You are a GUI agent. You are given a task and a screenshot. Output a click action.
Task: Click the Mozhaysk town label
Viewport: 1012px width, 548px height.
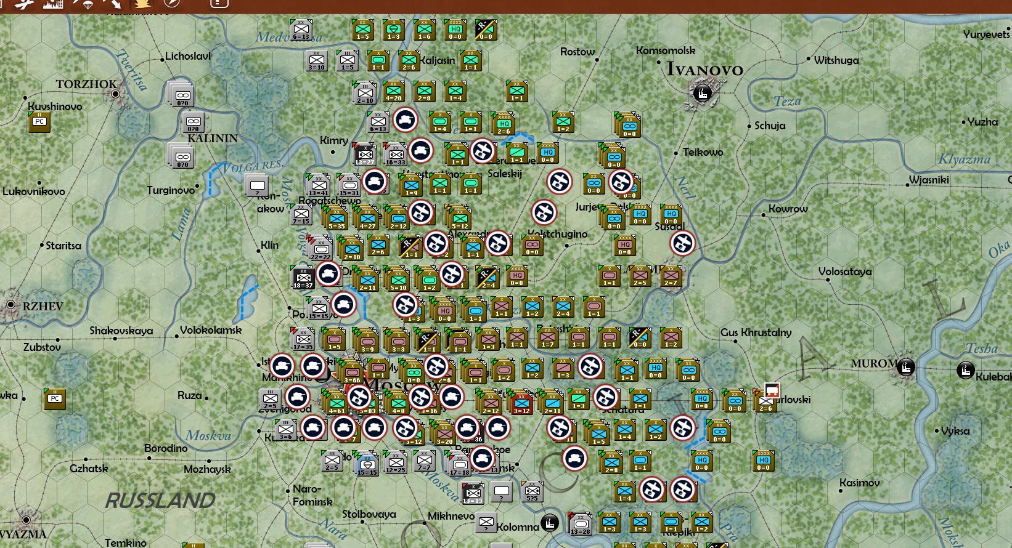coord(207,469)
